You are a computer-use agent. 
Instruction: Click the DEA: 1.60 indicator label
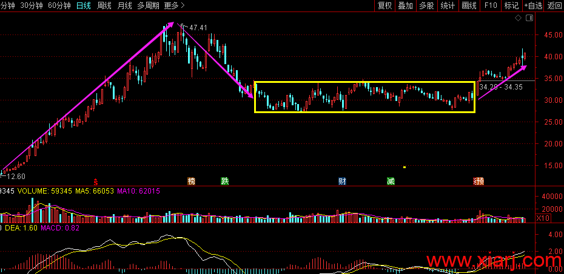[x=21, y=228]
